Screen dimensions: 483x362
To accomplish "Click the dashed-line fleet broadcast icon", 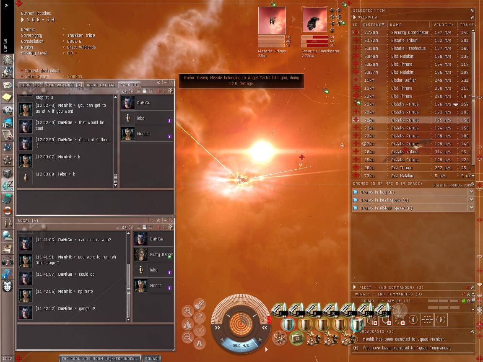I will point(427,320).
